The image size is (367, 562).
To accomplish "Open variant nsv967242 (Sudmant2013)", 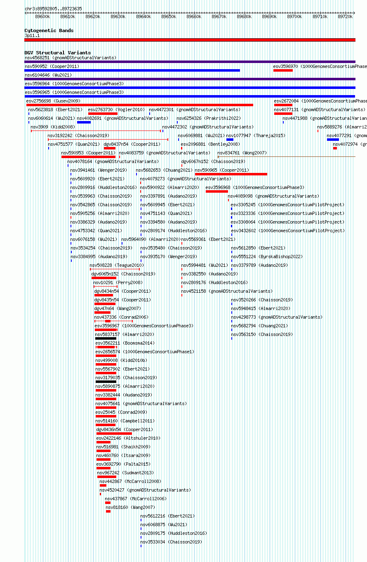I will (126, 473).
